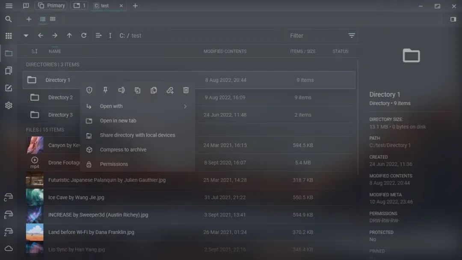Protect the item with shield icon
Viewport: 462px width, 260px height.
pos(89,90)
